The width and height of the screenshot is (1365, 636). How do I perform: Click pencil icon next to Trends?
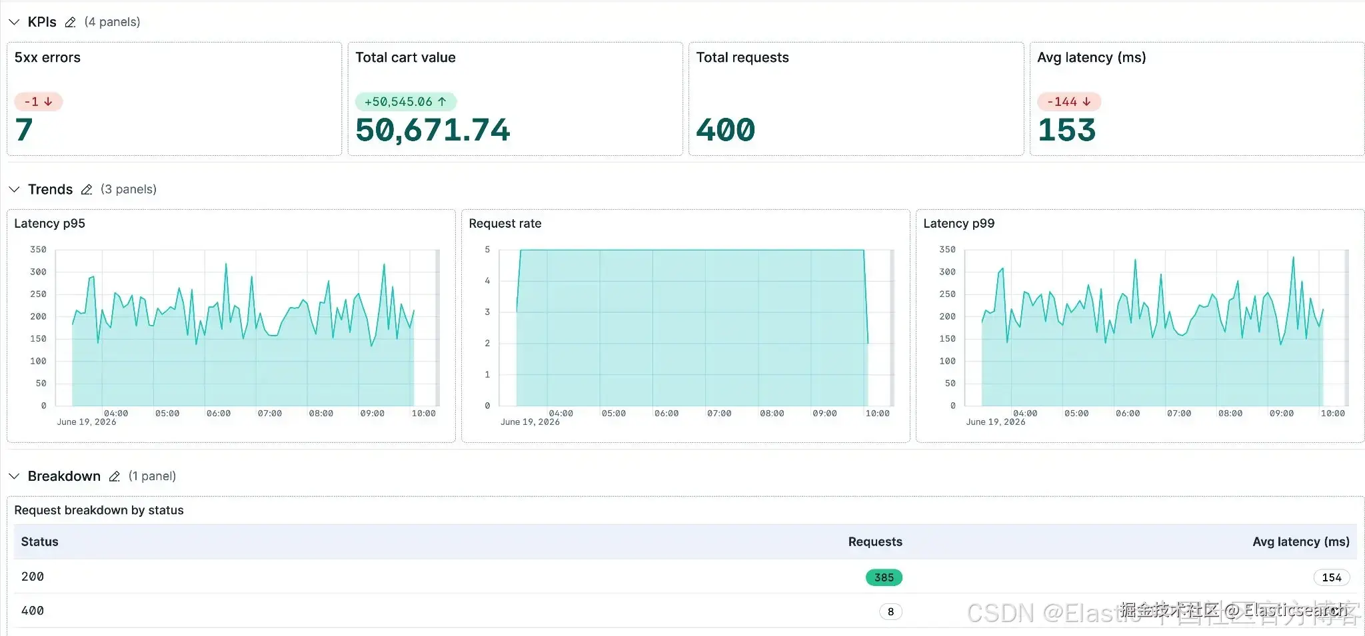(86, 190)
